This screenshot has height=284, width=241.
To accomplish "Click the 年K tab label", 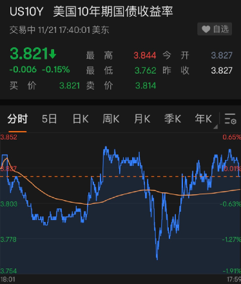I will click(x=203, y=119).
